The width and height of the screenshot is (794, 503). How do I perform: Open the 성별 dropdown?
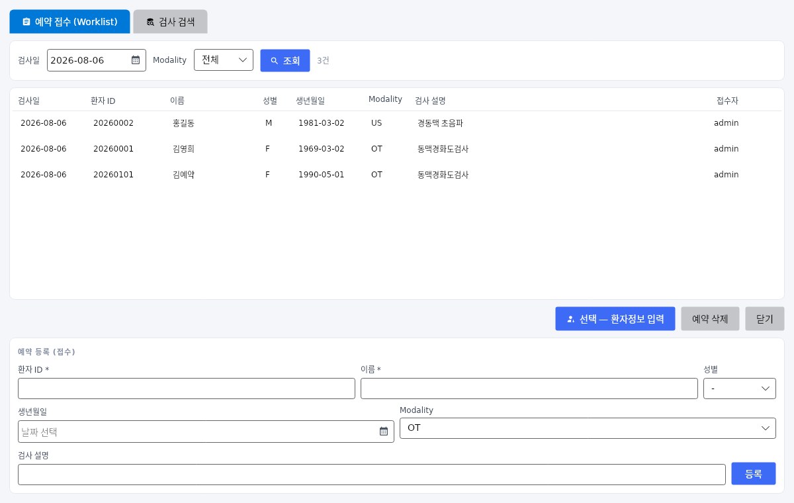(x=740, y=389)
